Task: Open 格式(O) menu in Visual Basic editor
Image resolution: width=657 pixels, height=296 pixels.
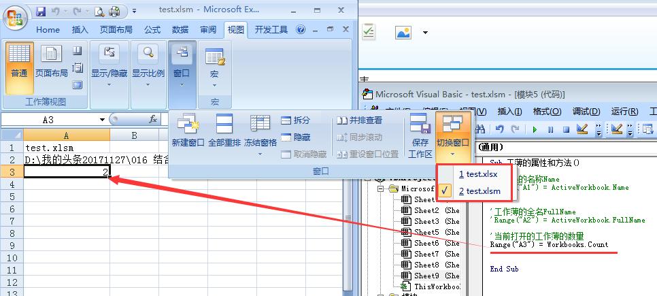Action: [x=547, y=112]
